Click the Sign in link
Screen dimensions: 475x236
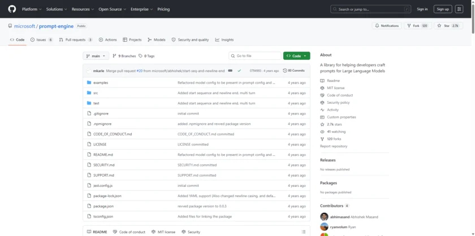(422, 9)
